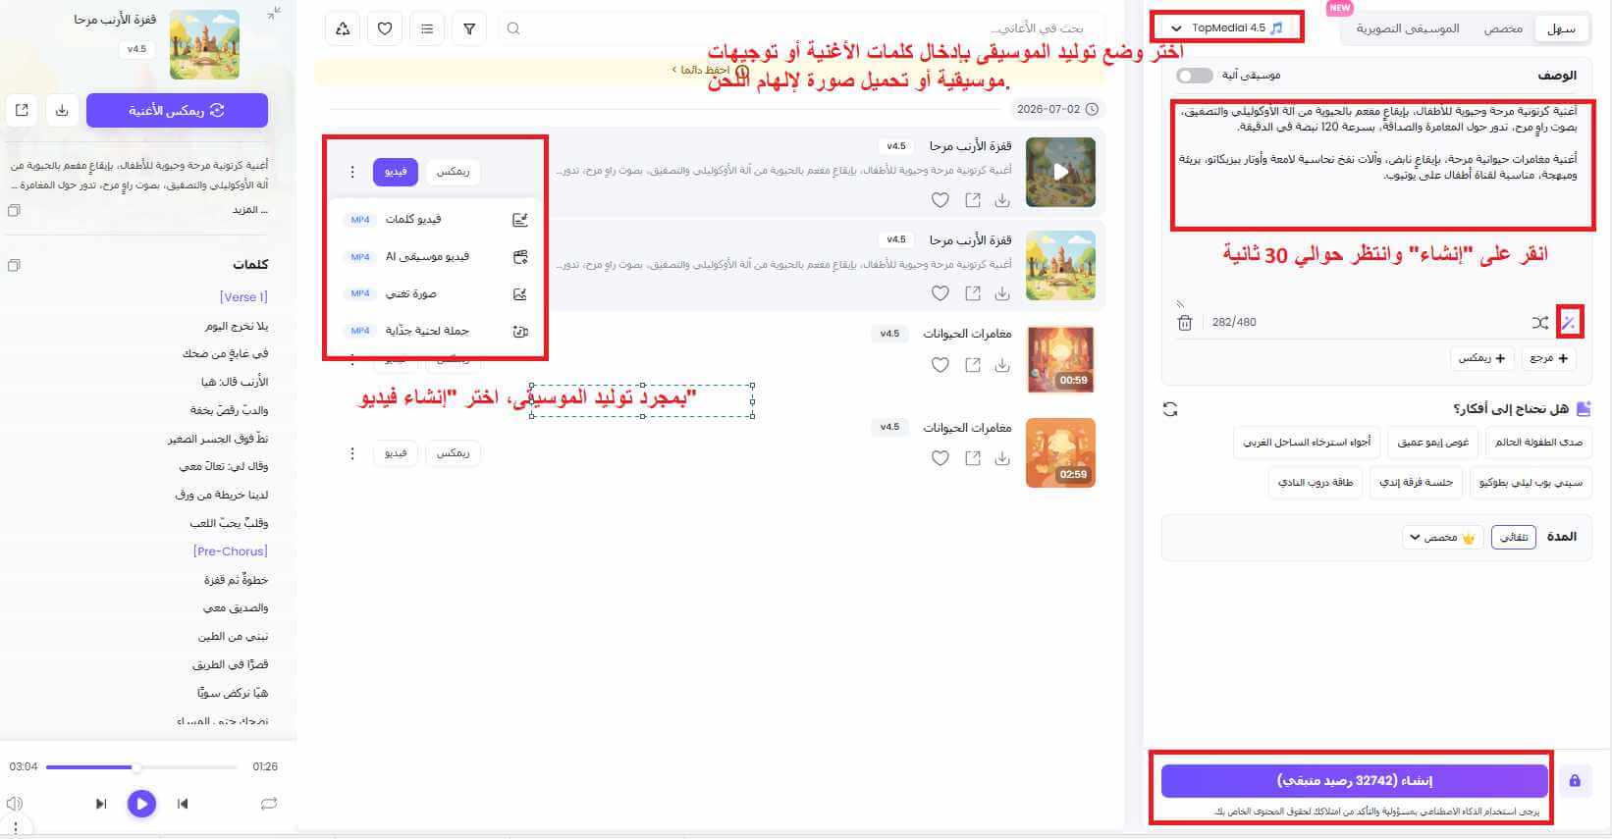Screen dimensions: 1612x839
Task: Share the قفزة الأرنب مرحا song with the play-overlay thumbnail
Action: (972, 200)
